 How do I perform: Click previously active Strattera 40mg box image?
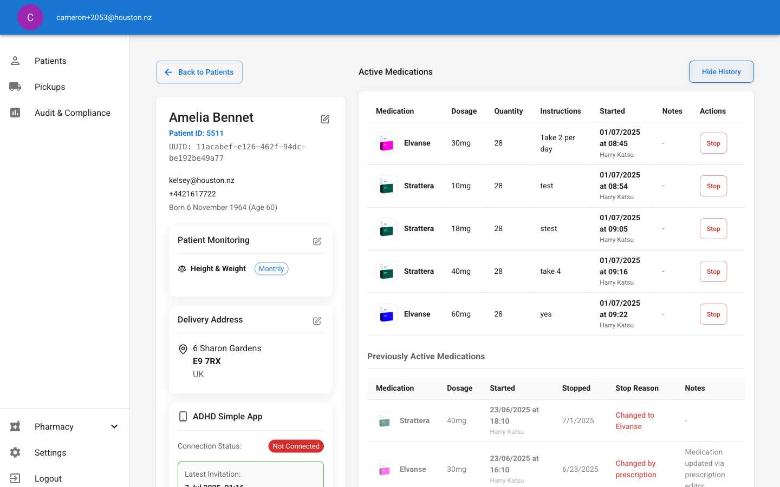[x=385, y=420]
